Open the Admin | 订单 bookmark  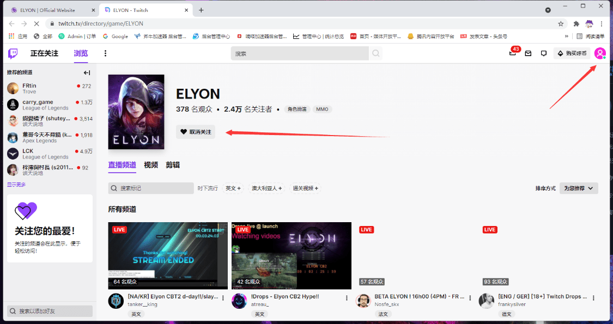[x=77, y=36]
